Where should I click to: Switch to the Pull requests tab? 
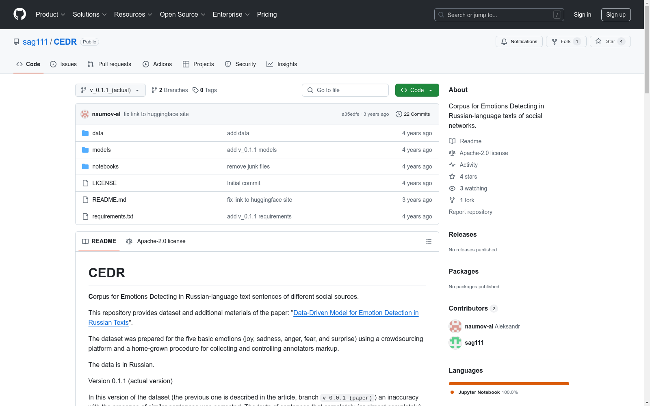(x=109, y=64)
